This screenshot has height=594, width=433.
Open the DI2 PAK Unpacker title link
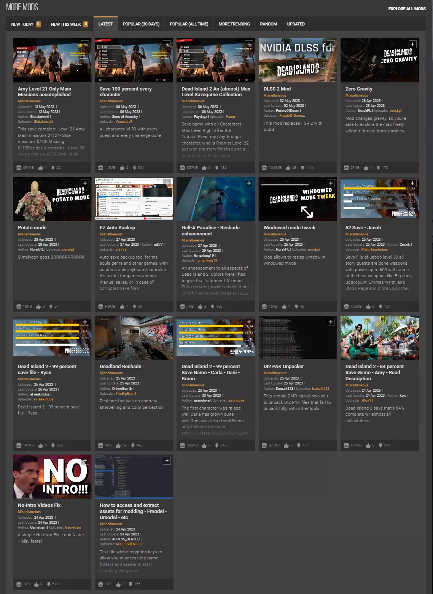284,367
